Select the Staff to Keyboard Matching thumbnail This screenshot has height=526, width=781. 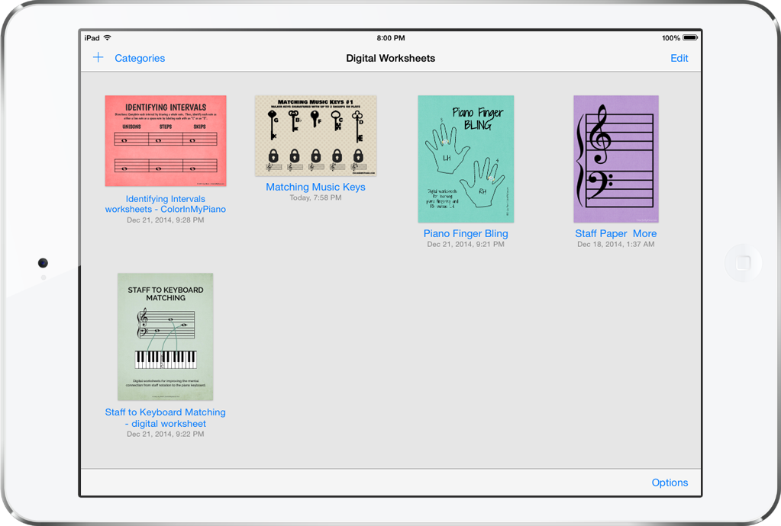point(165,336)
